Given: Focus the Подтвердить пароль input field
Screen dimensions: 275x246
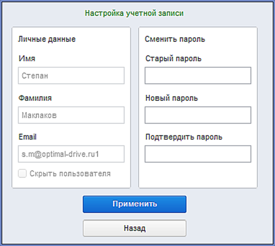Looking at the screenshot, I should point(198,154).
